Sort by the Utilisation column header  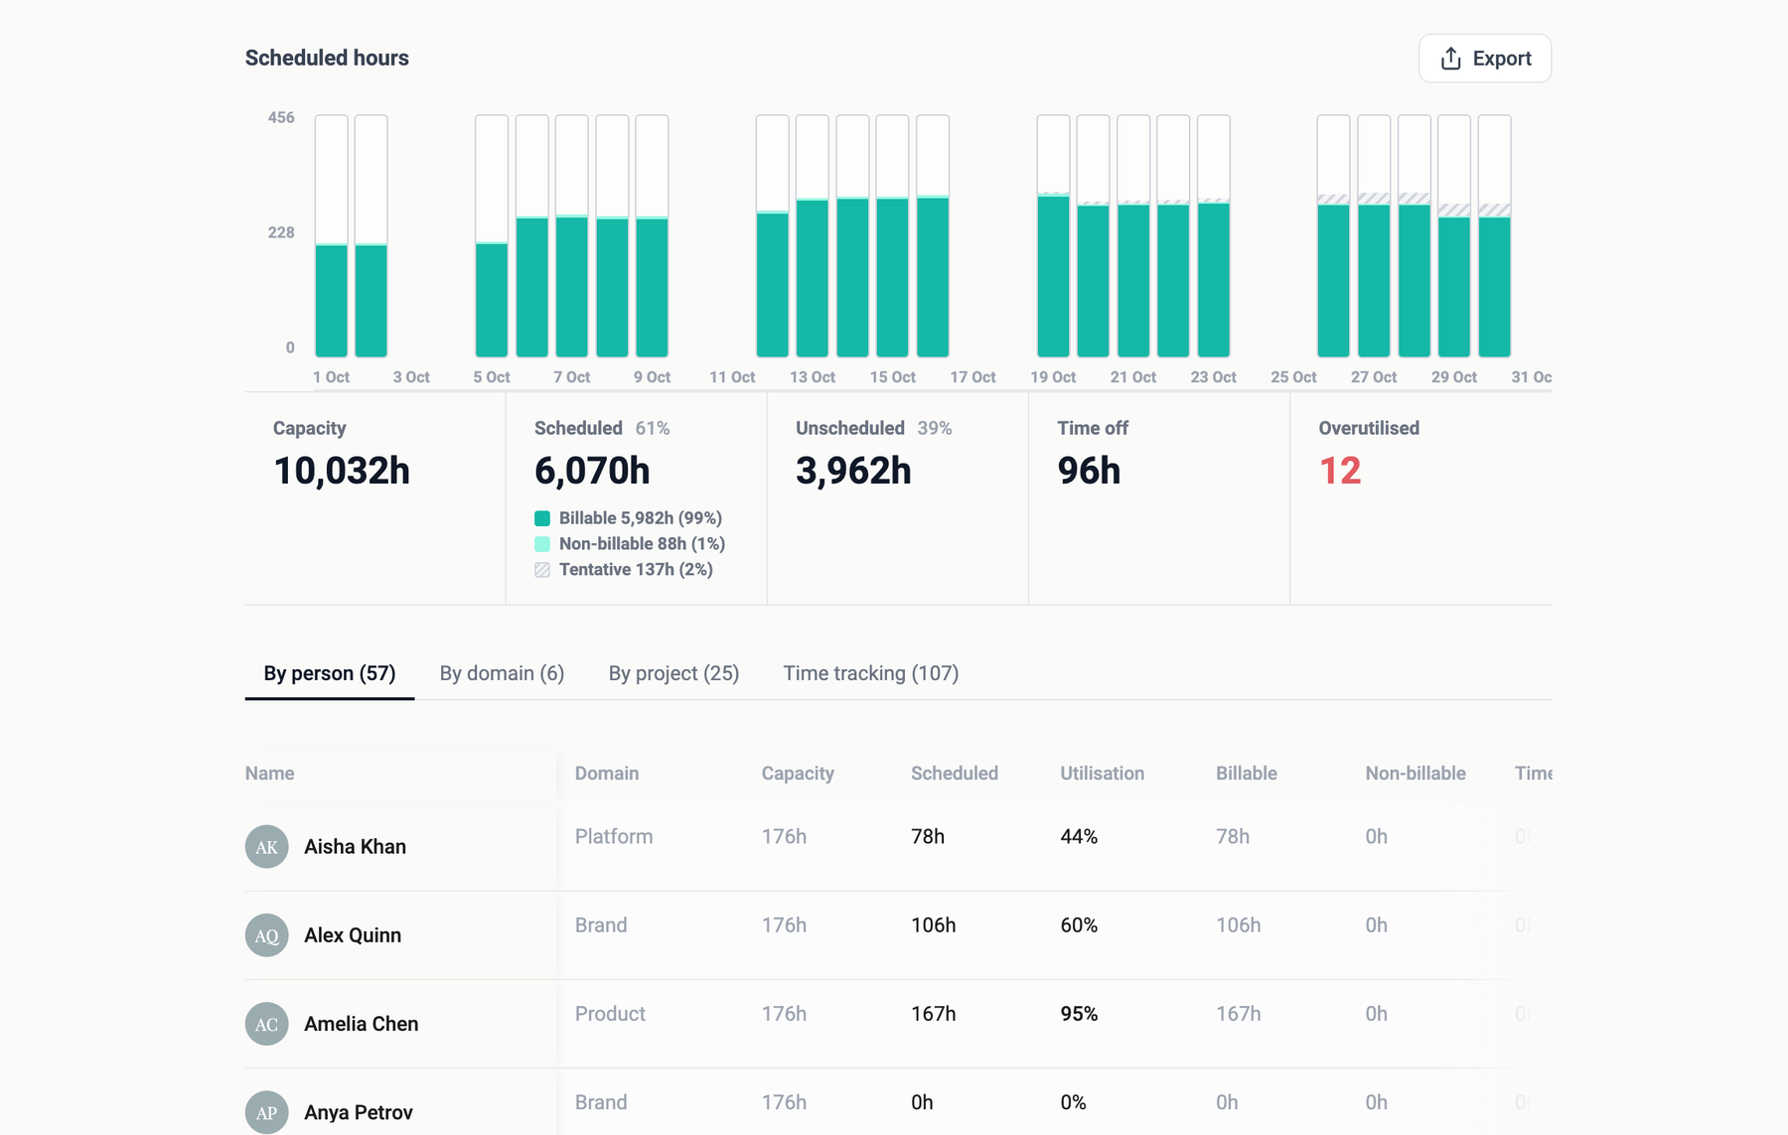tap(1102, 774)
